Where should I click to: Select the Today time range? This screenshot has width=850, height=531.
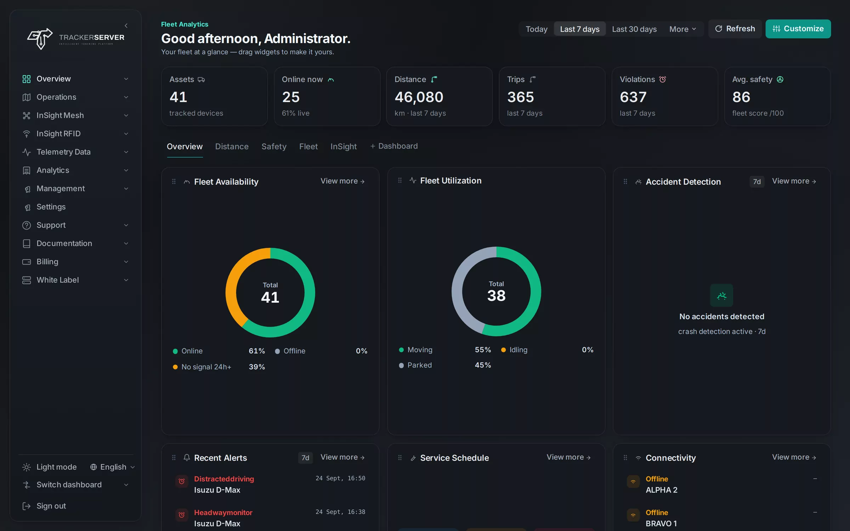point(536,29)
